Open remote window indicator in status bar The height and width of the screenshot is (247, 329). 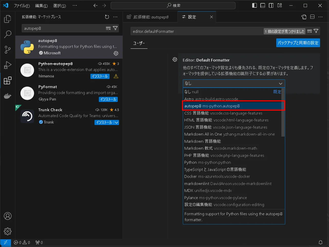[x=5, y=242]
